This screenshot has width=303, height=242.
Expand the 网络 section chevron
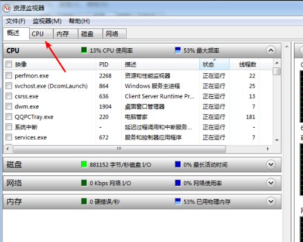point(271,183)
